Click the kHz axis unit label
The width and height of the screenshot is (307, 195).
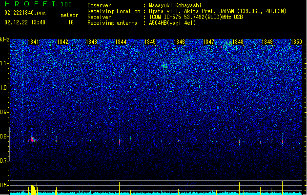tap(4, 39)
